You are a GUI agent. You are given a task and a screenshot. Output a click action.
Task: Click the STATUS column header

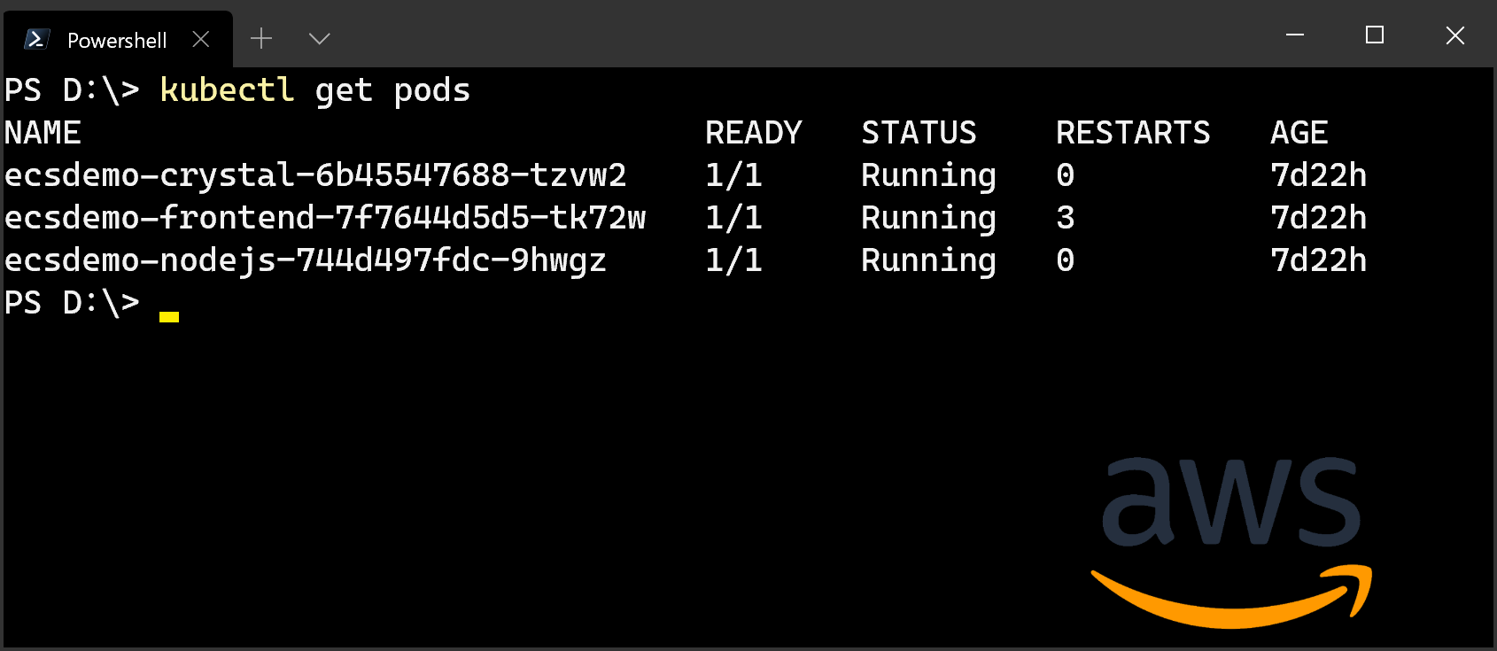(x=919, y=133)
